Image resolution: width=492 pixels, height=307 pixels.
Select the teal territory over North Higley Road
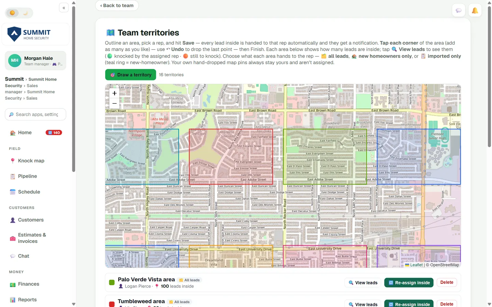tap(142, 157)
